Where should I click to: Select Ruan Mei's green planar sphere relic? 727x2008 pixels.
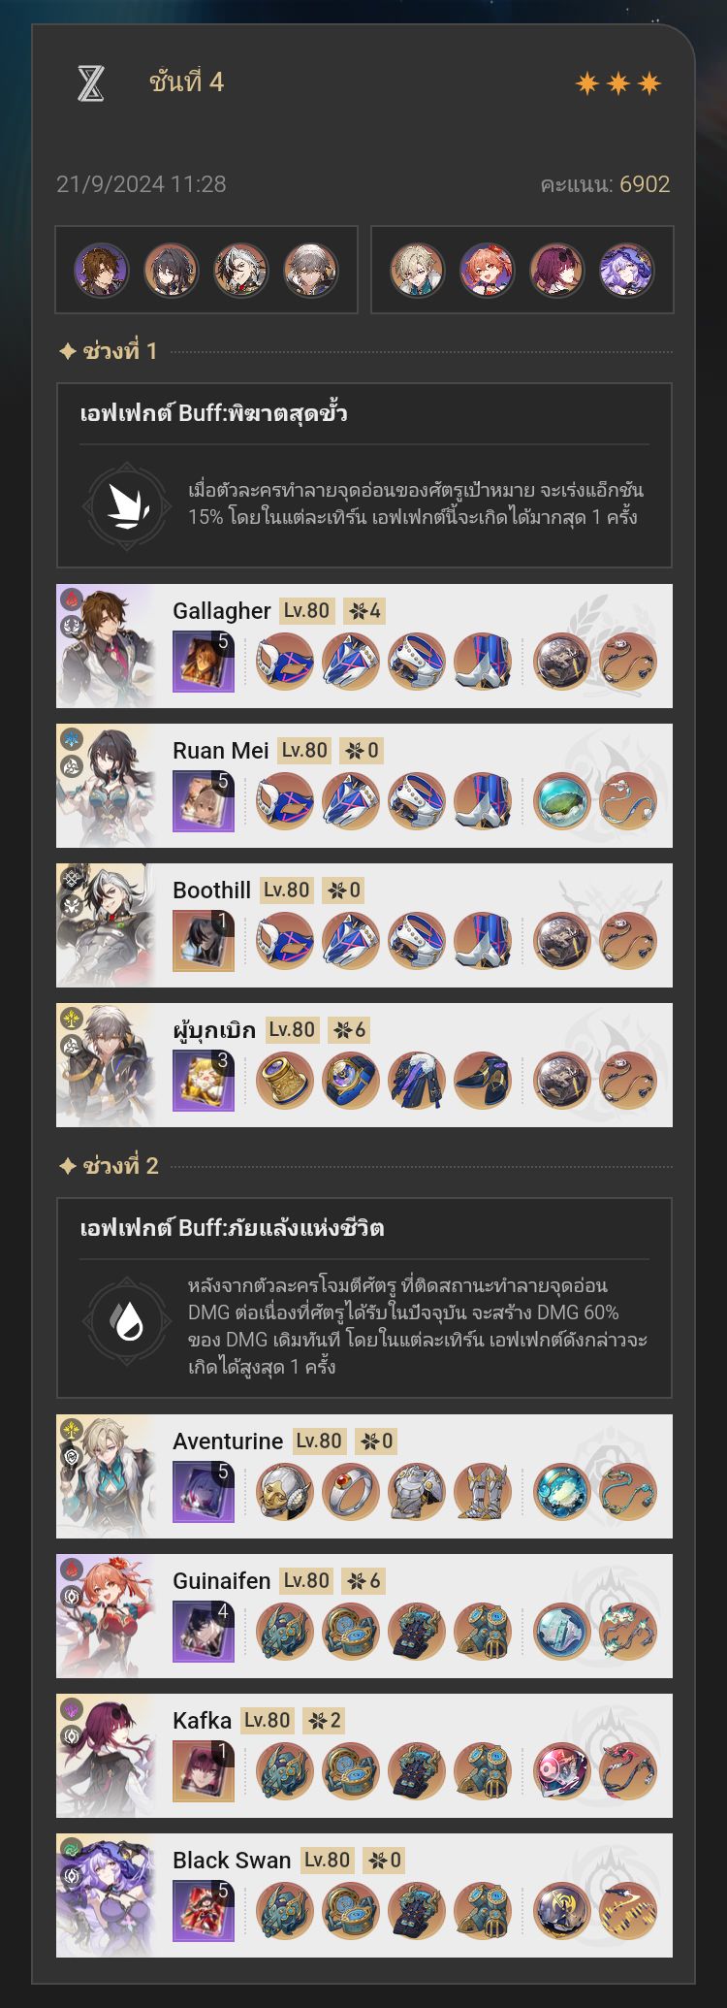point(561,801)
